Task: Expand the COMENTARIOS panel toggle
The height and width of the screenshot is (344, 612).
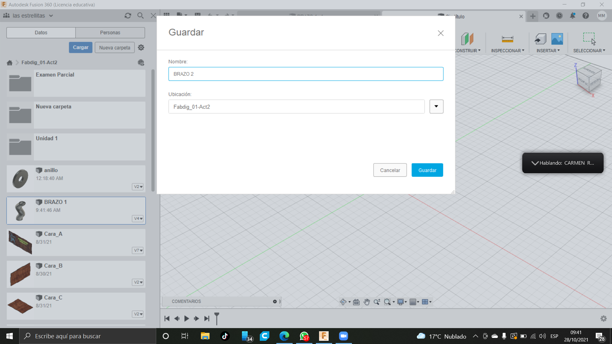Action: pyautogui.click(x=275, y=302)
